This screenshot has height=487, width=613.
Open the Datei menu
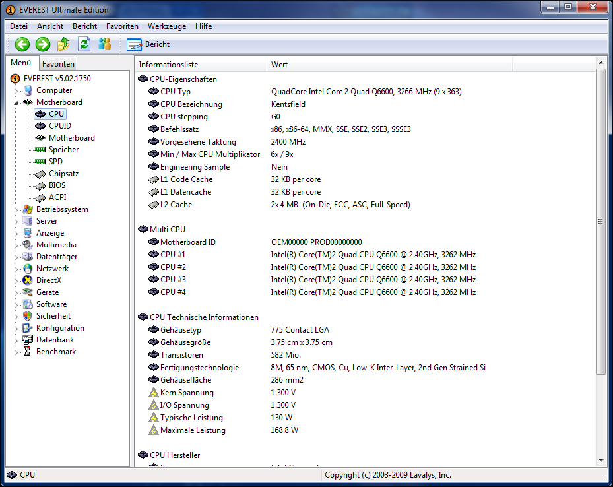(18, 26)
